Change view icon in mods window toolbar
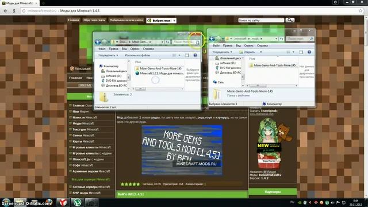Image resolution: width=368 pixels, height=207 pixels. pyautogui.click(x=288, y=52)
